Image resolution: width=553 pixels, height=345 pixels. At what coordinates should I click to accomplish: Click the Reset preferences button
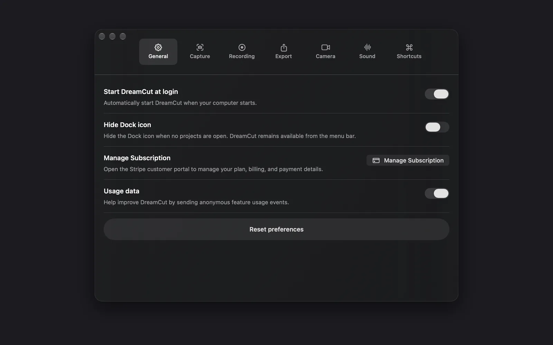[x=276, y=229]
